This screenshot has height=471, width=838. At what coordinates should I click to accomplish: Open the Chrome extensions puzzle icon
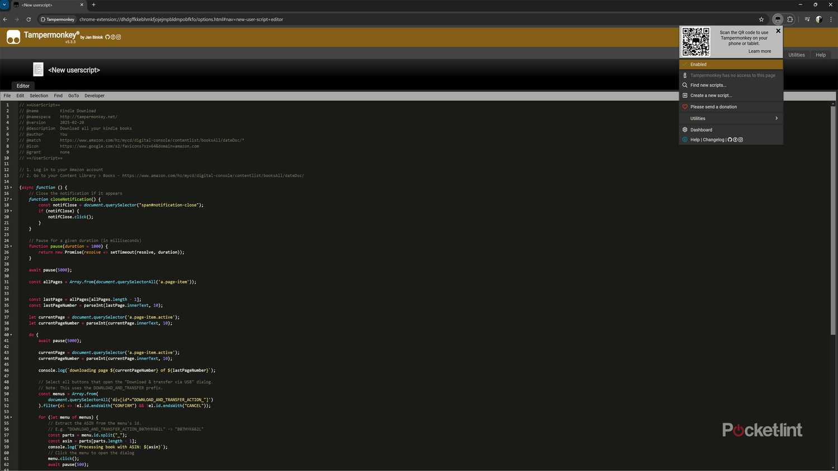(x=790, y=19)
